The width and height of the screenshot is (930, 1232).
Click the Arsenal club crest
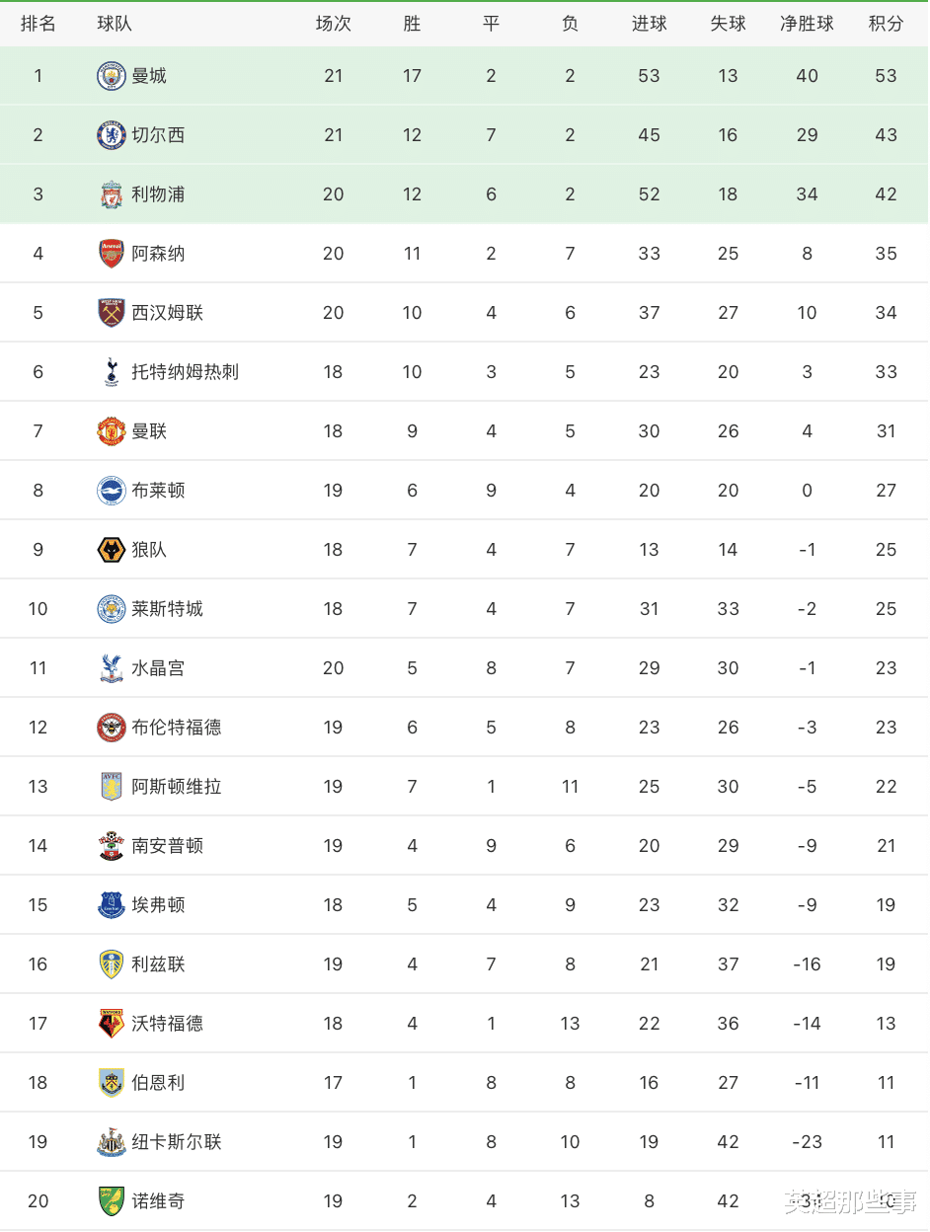point(112,254)
